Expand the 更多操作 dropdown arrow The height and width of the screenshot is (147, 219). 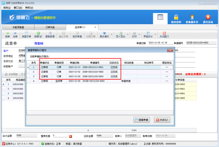112,34
